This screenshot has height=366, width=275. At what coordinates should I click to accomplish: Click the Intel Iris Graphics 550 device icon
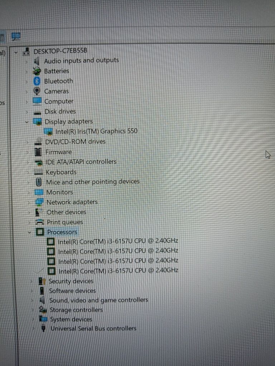pyautogui.click(x=48, y=131)
